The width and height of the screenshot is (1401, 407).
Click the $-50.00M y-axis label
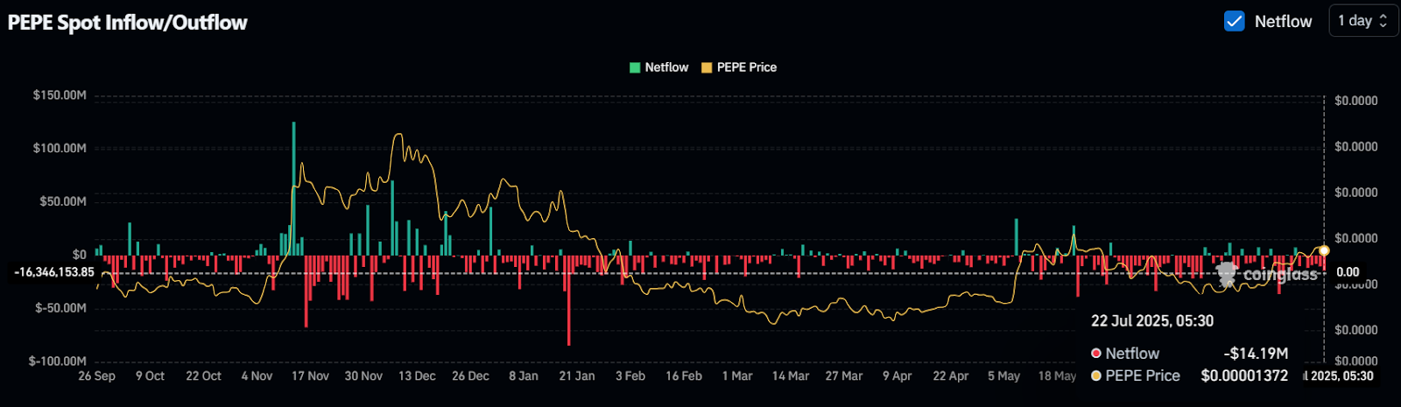pyautogui.click(x=60, y=308)
